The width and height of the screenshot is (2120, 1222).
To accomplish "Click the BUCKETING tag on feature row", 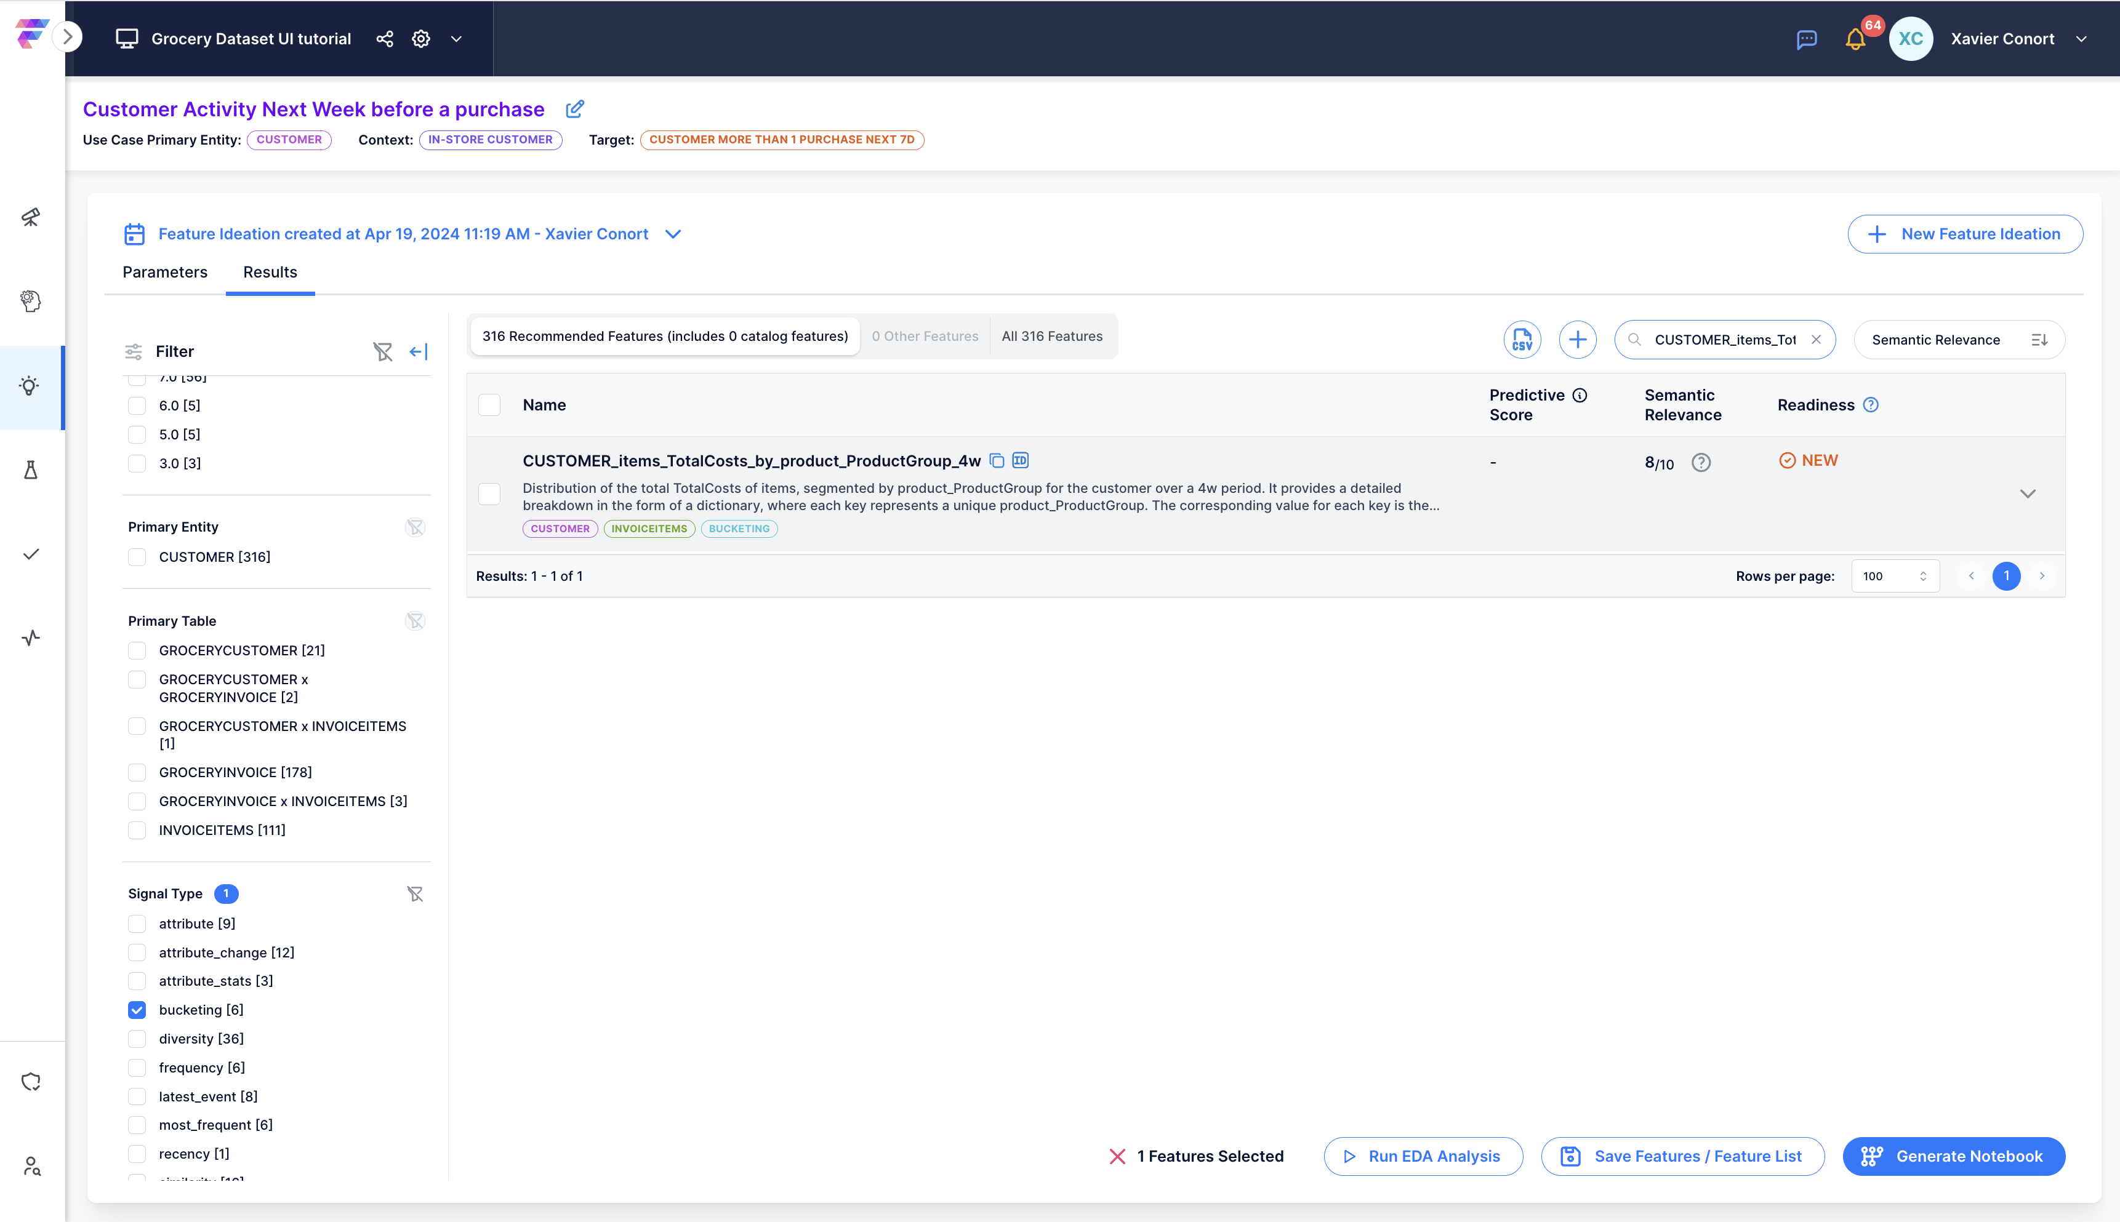I will click(x=739, y=529).
